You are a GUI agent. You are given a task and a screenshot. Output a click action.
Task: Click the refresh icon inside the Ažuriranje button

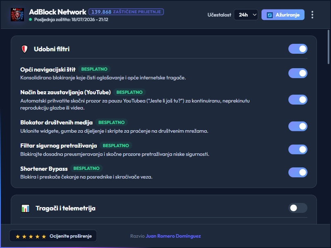(270, 15)
